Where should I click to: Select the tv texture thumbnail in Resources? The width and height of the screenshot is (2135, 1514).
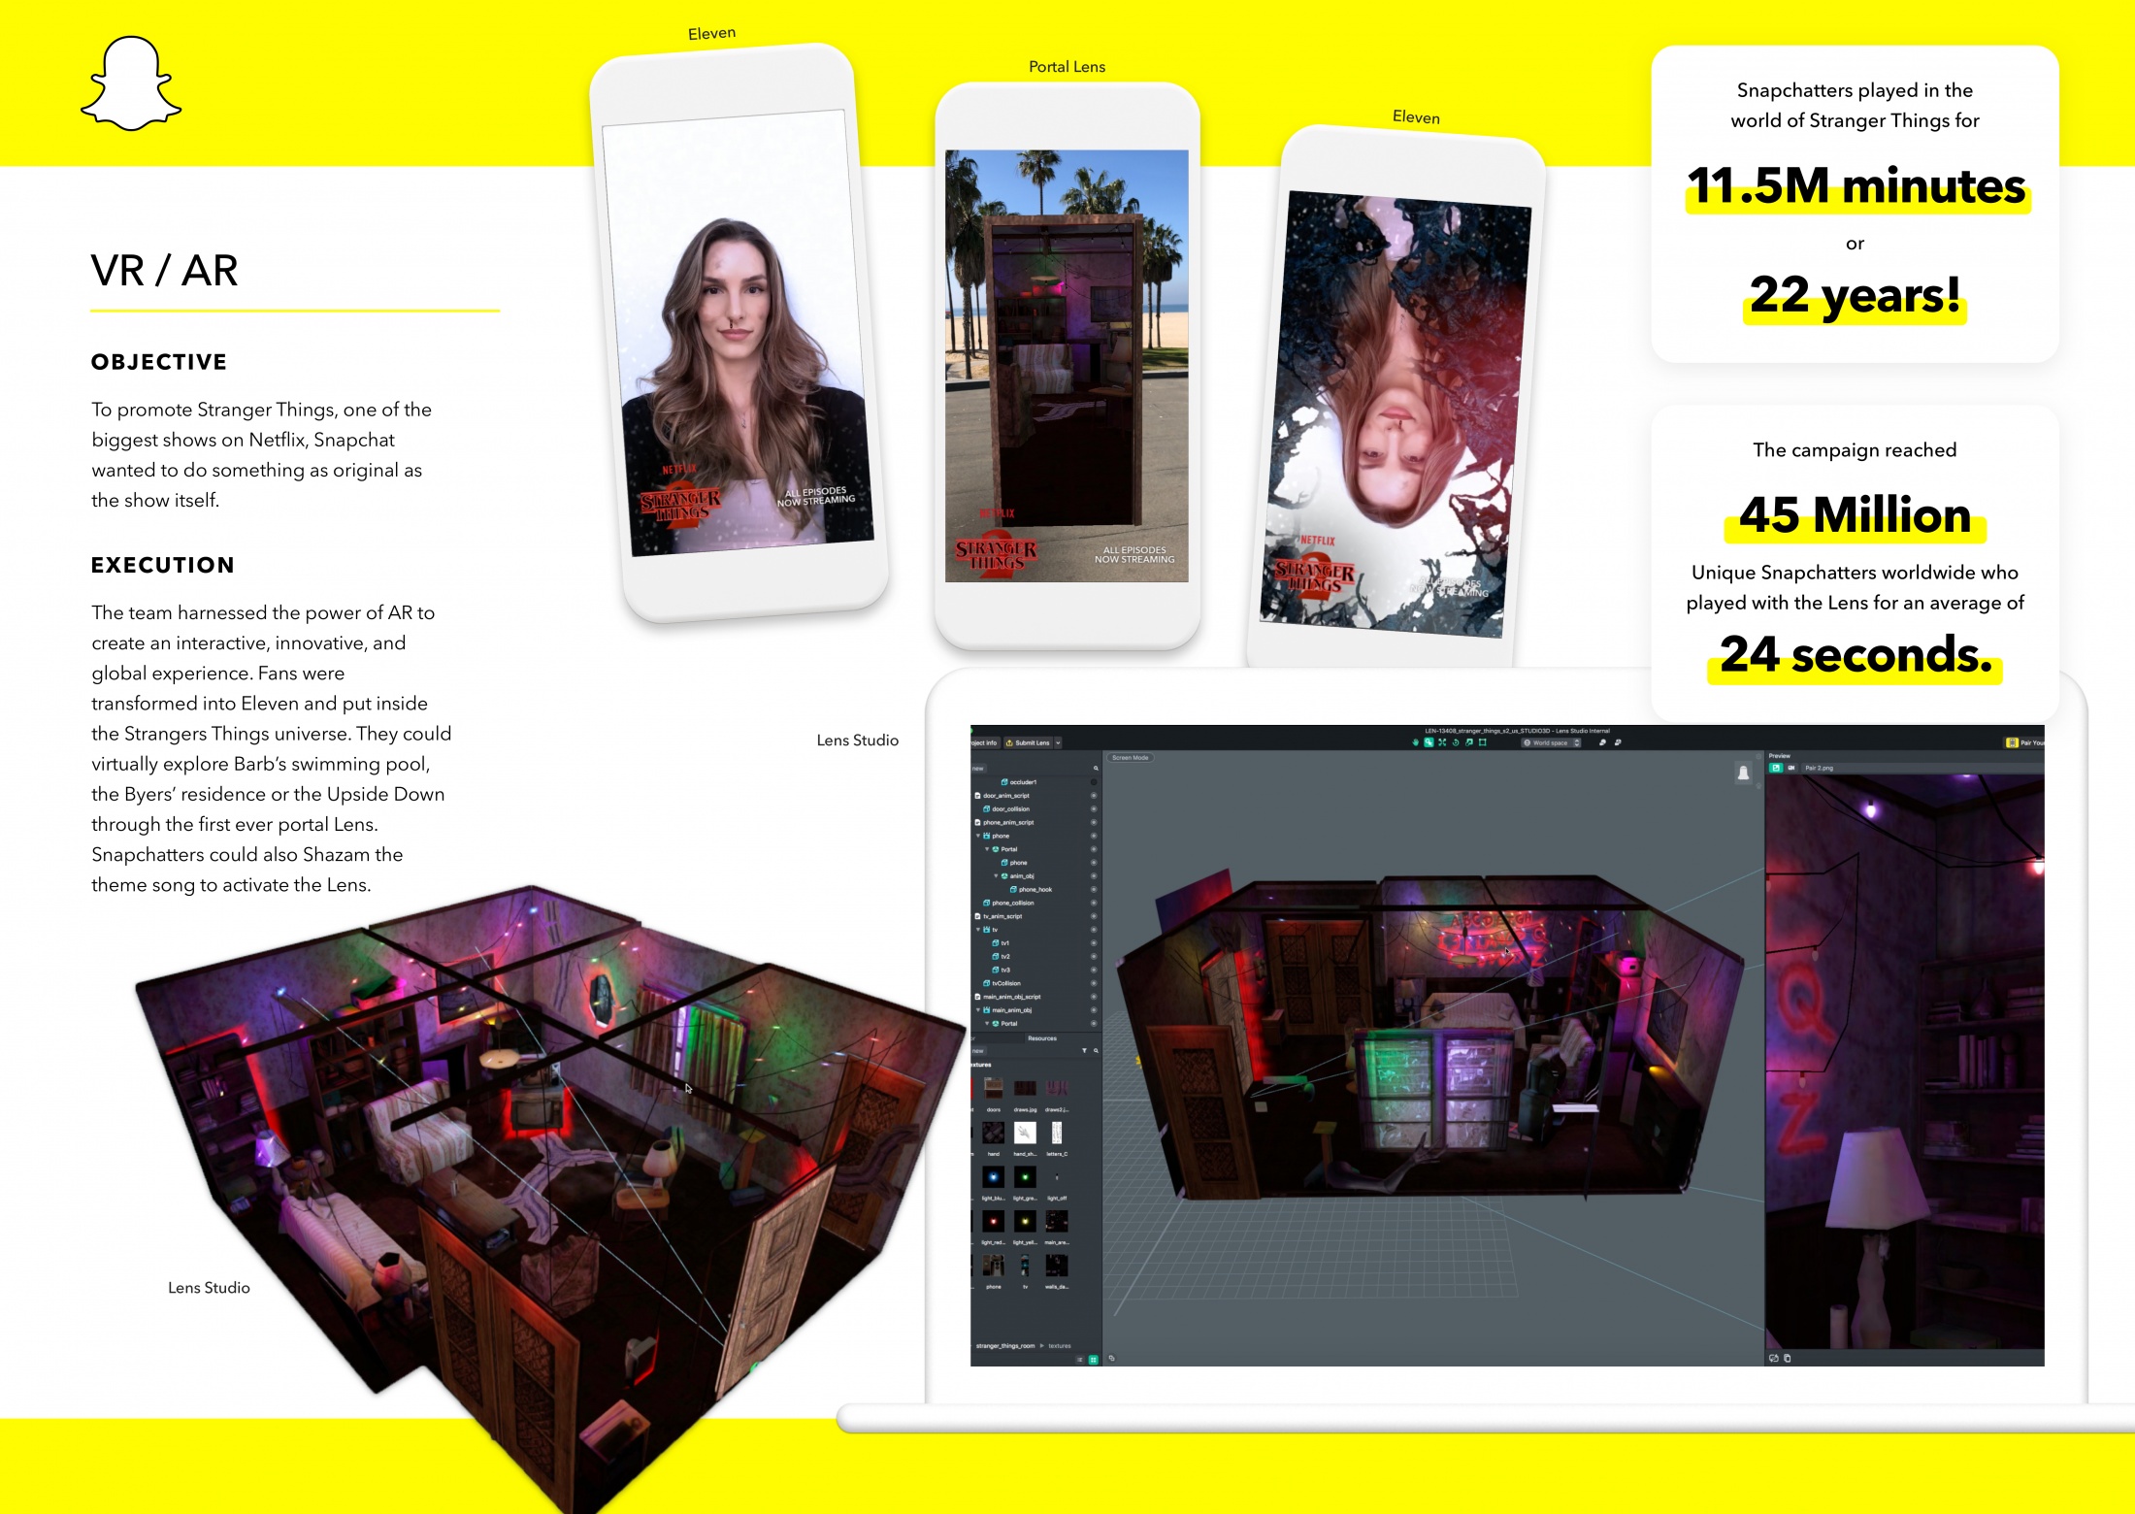(x=1025, y=1266)
